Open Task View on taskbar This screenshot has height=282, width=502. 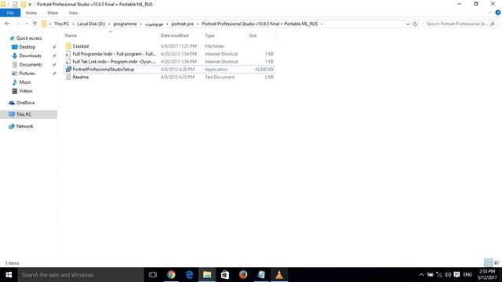tap(153, 275)
